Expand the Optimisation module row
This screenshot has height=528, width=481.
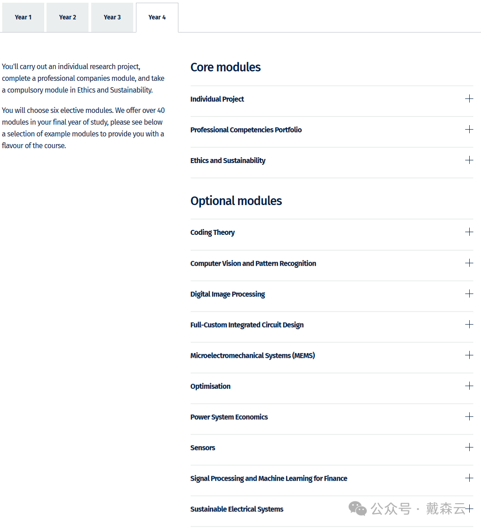click(x=469, y=386)
